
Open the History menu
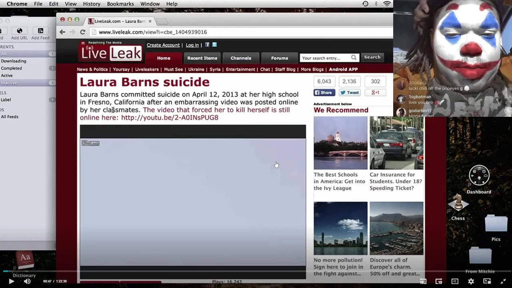coord(92,4)
